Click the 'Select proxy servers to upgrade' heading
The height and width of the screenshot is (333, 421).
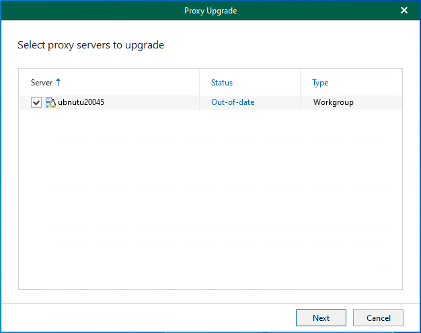tap(91, 46)
